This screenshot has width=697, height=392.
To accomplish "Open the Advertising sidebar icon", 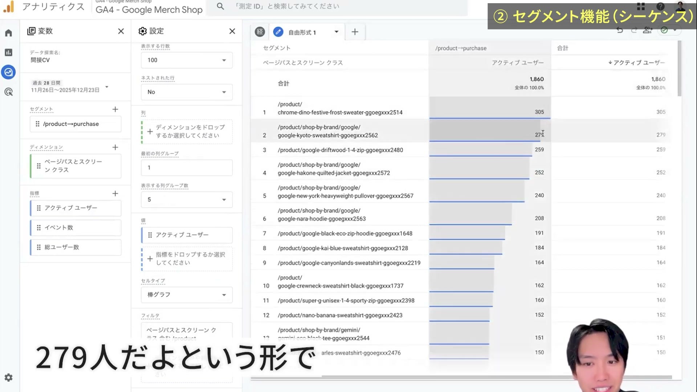I will [x=8, y=92].
